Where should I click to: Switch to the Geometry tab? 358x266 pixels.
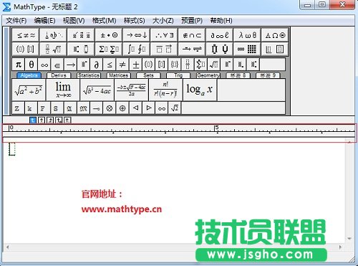(x=208, y=75)
